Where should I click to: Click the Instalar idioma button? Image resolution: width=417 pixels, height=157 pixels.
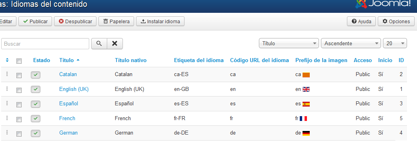(160, 21)
